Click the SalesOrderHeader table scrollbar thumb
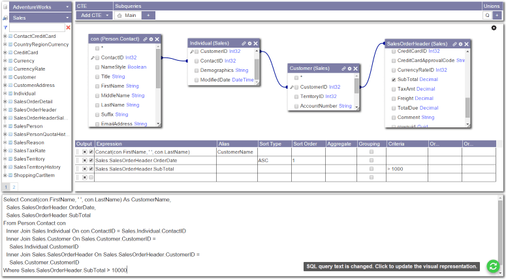 click(x=467, y=107)
